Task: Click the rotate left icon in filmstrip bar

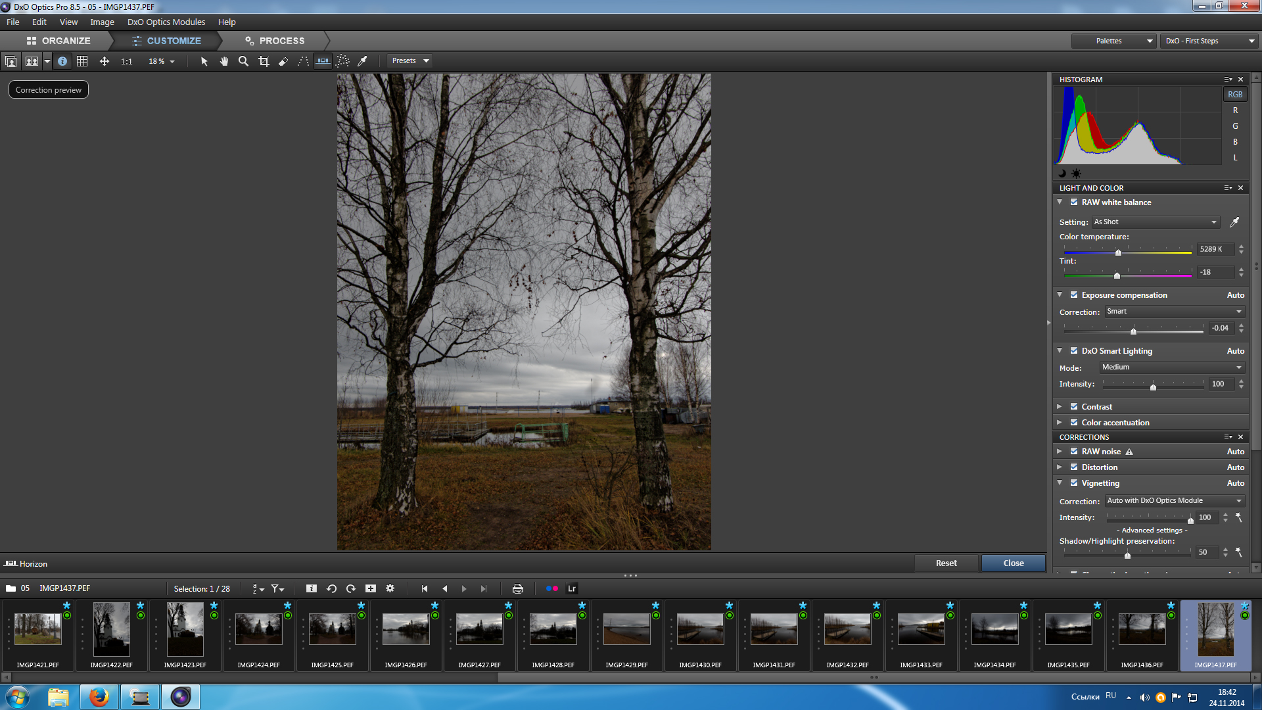Action: (x=331, y=589)
